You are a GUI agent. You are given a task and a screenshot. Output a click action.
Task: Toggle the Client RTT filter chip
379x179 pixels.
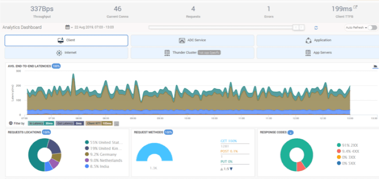coord(99,123)
